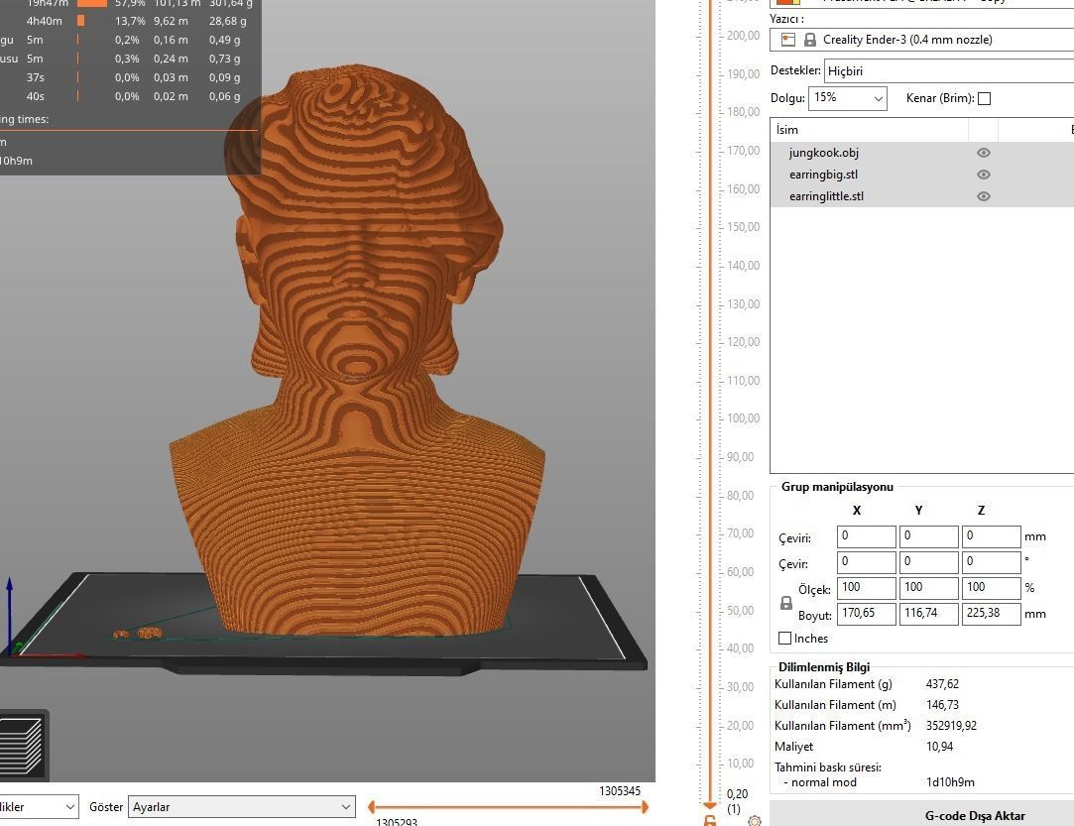
Task: Click normal mod print time 1d10h9m
Action: coord(950,782)
